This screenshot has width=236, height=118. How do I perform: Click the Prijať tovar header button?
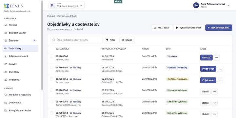click(162, 28)
